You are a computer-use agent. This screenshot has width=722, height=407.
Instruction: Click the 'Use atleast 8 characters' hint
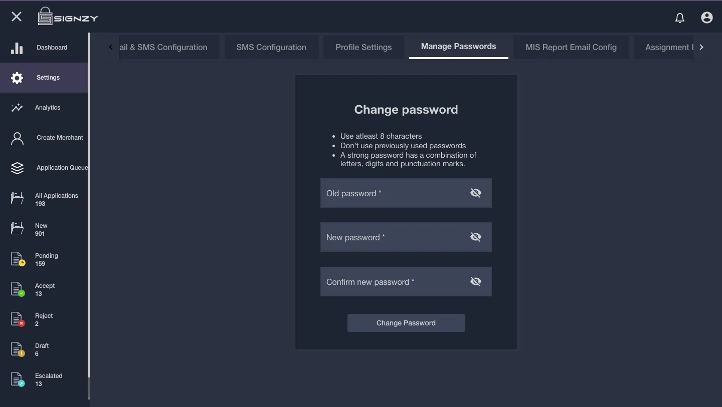[381, 136]
